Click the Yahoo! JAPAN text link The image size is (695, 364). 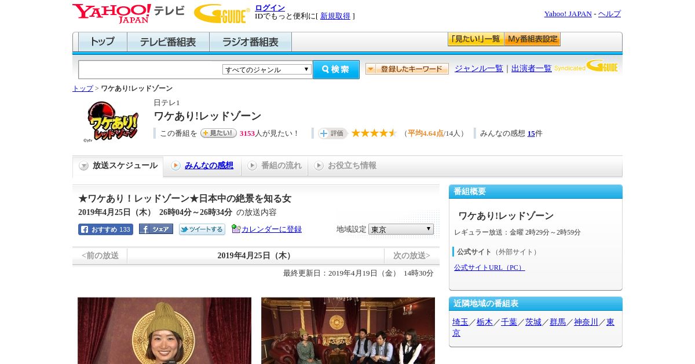(568, 14)
